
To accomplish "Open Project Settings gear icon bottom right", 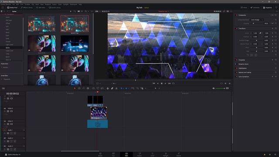I will click(275, 154).
